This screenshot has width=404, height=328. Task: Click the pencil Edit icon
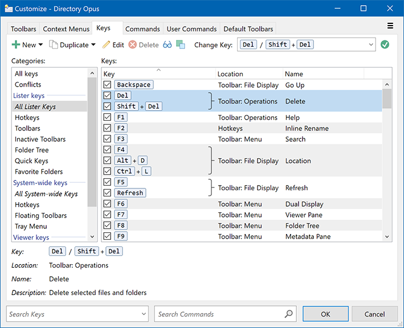(x=106, y=45)
